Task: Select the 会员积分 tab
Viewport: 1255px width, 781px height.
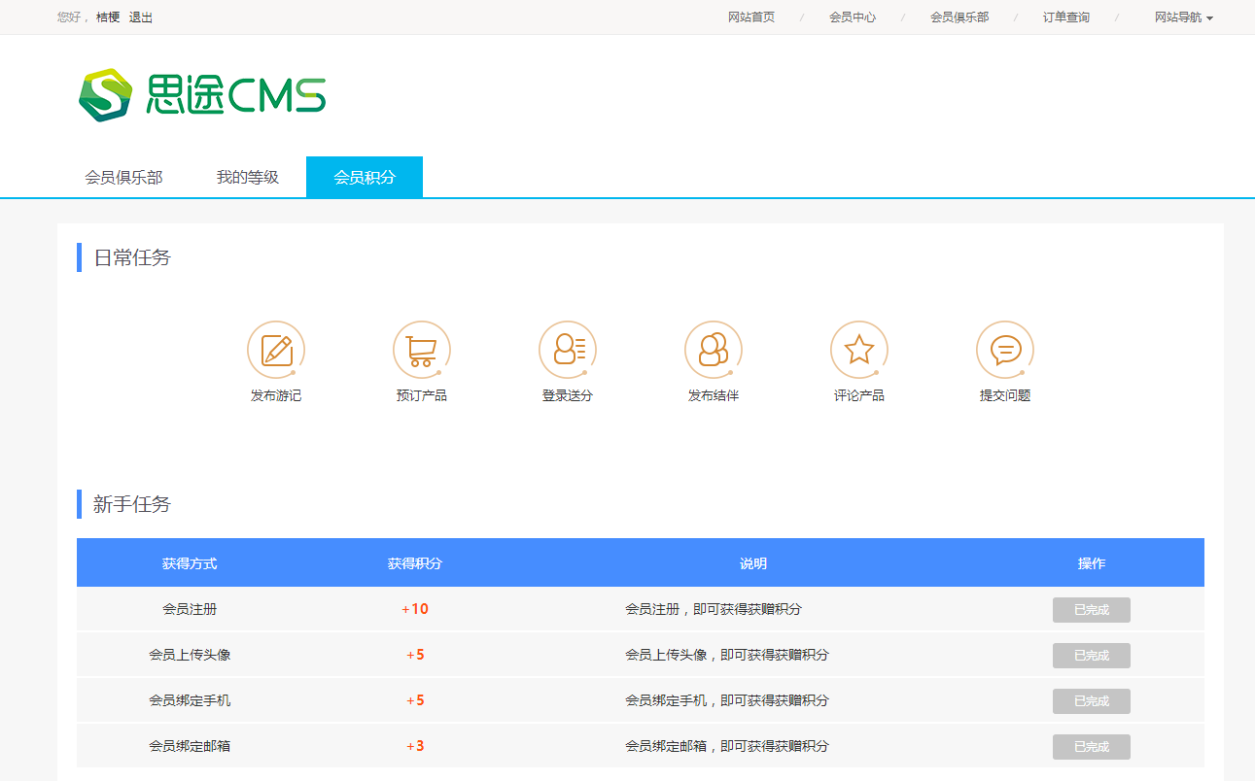Action: pyautogui.click(x=365, y=178)
